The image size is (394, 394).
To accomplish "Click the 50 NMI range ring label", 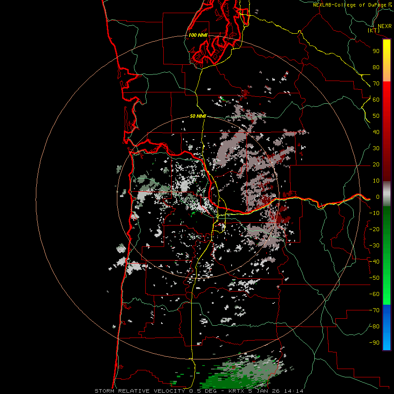I will (198, 116).
